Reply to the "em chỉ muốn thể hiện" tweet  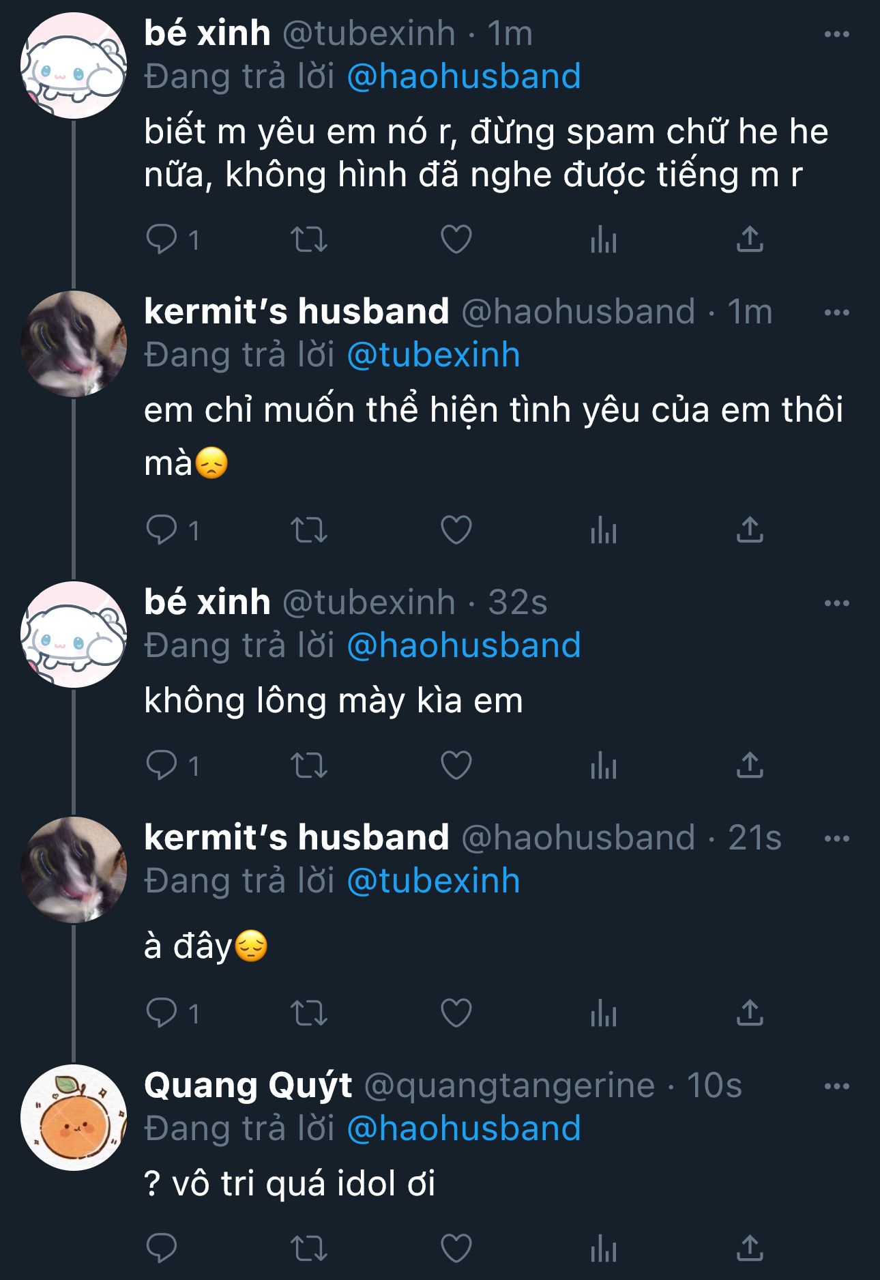coord(162,530)
